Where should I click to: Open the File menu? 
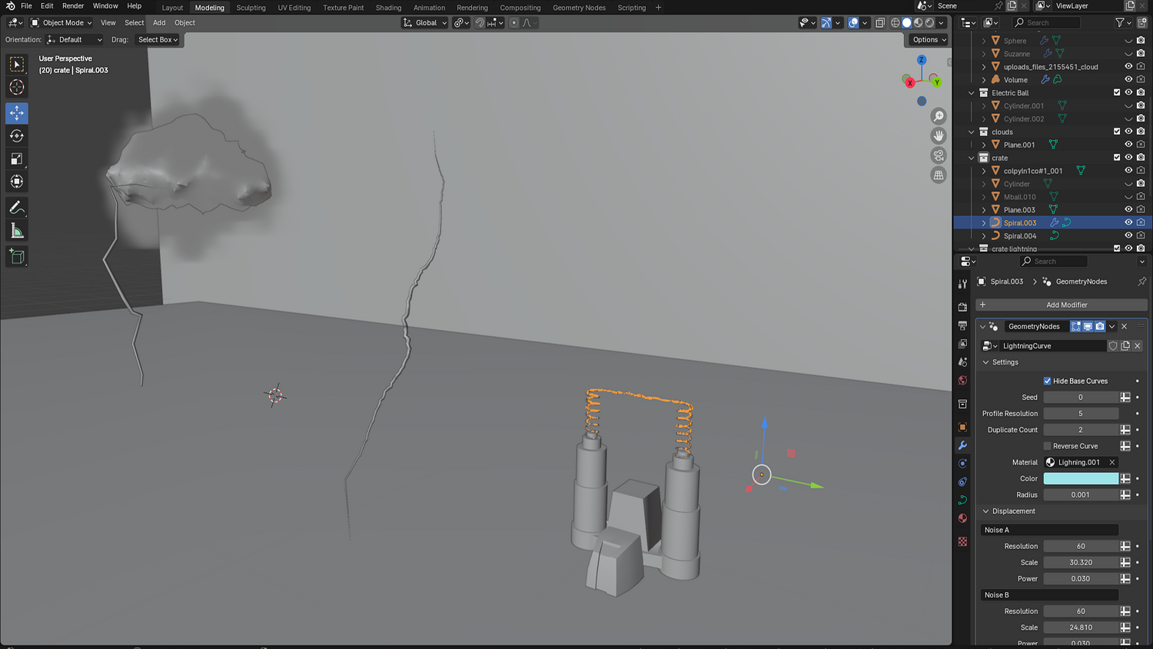(x=26, y=6)
